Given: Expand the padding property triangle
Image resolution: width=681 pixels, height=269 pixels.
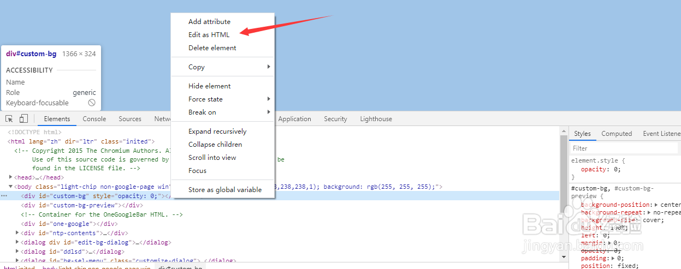Looking at the screenshot, I should point(613,258).
